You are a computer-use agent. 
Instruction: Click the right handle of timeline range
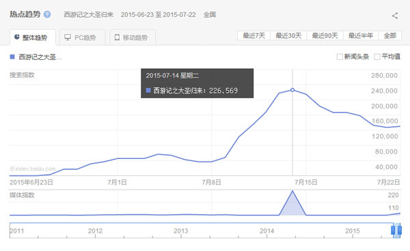tap(400, 231)
